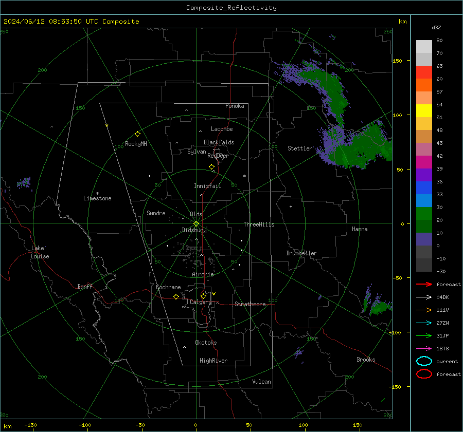Click the cyan 27ZW arrow icon
463x432 pixels.
pyautogui.click(x=424, y=323)
